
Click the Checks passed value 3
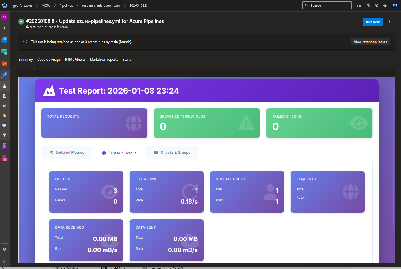click(x=115, y=191)
